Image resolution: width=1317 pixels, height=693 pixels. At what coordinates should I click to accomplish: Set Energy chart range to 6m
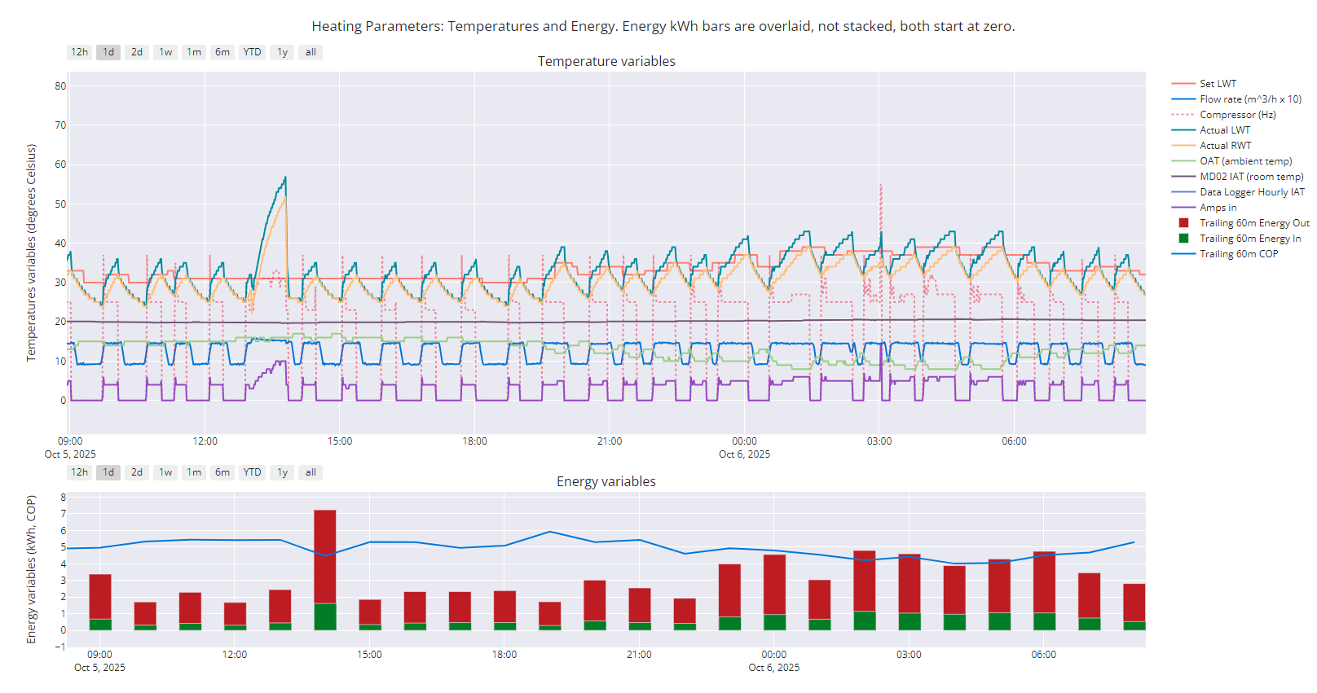[222, 472]
